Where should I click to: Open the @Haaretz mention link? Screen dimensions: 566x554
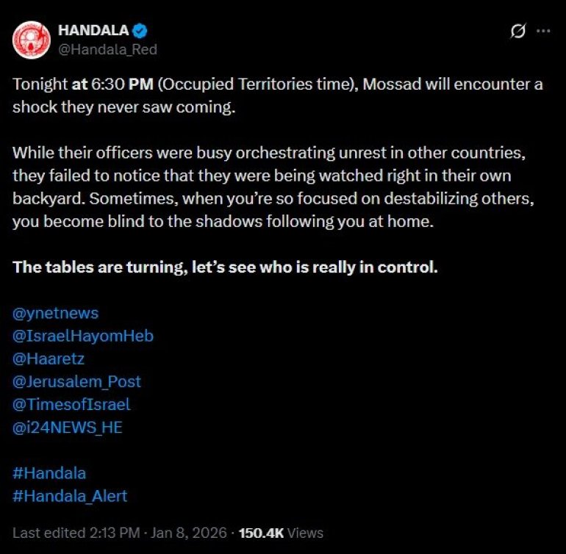point(48,359)
